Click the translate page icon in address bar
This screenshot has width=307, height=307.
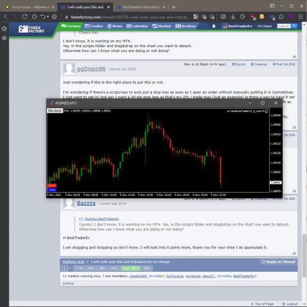(x=196, y=17)
